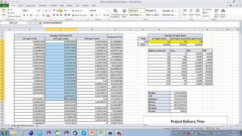Click the Decrease Font Size icon
242x136 pixels.
(x=50, y=11)
